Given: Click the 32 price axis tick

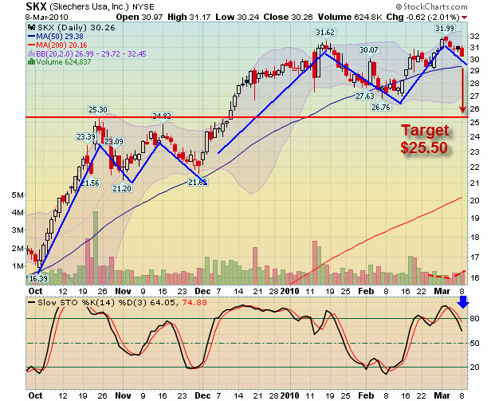Looking at the screenshot, I should (x=475, y=37).
